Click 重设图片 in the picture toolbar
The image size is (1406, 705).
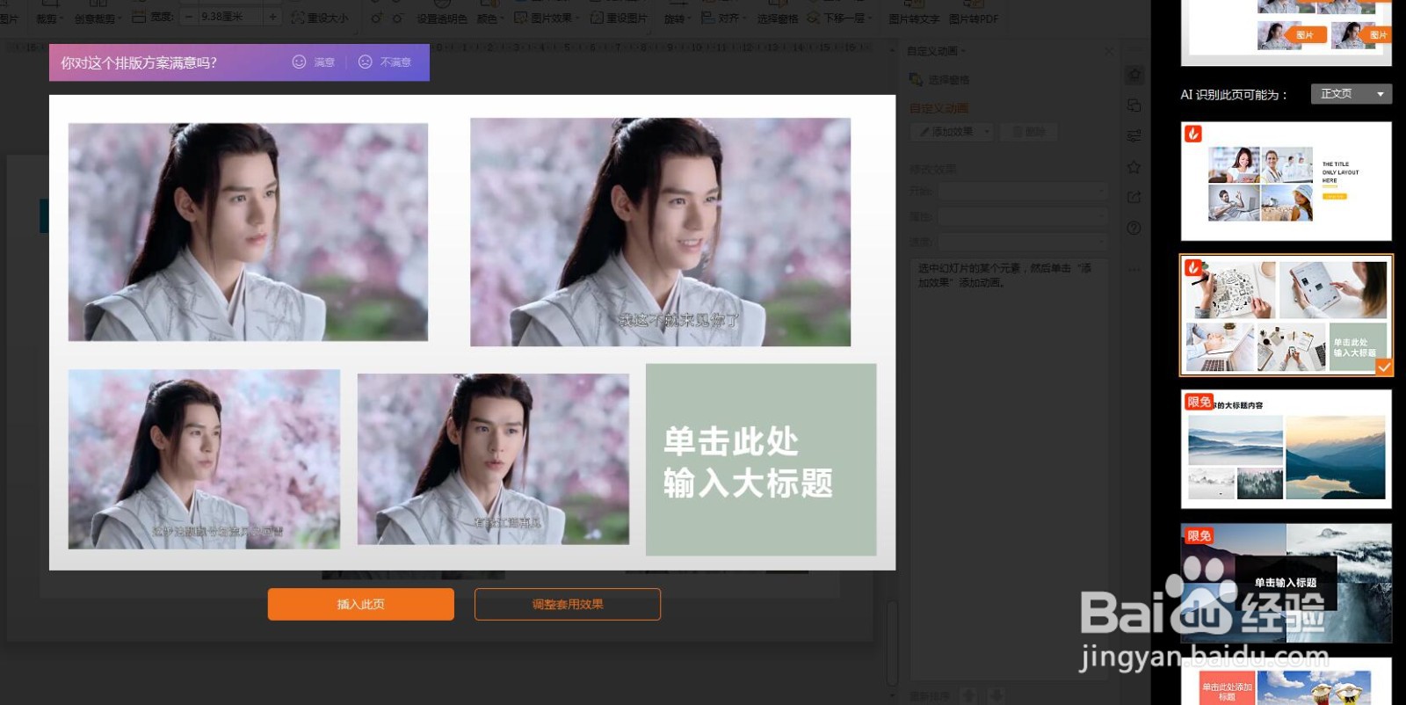pyautogui.click(x=620, y=18)
